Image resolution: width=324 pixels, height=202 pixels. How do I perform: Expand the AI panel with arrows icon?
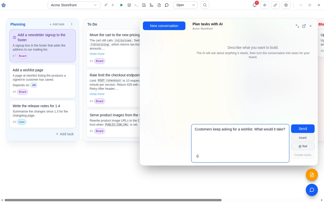tap(297, 26)
